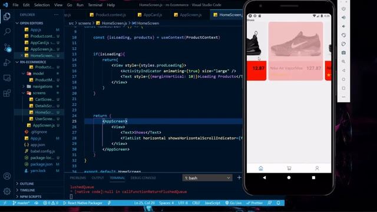The height and width of the screenshot is (212, 377).
Task: Switch to the AppCard.js editor tab
Action: (x=150, y=15)
